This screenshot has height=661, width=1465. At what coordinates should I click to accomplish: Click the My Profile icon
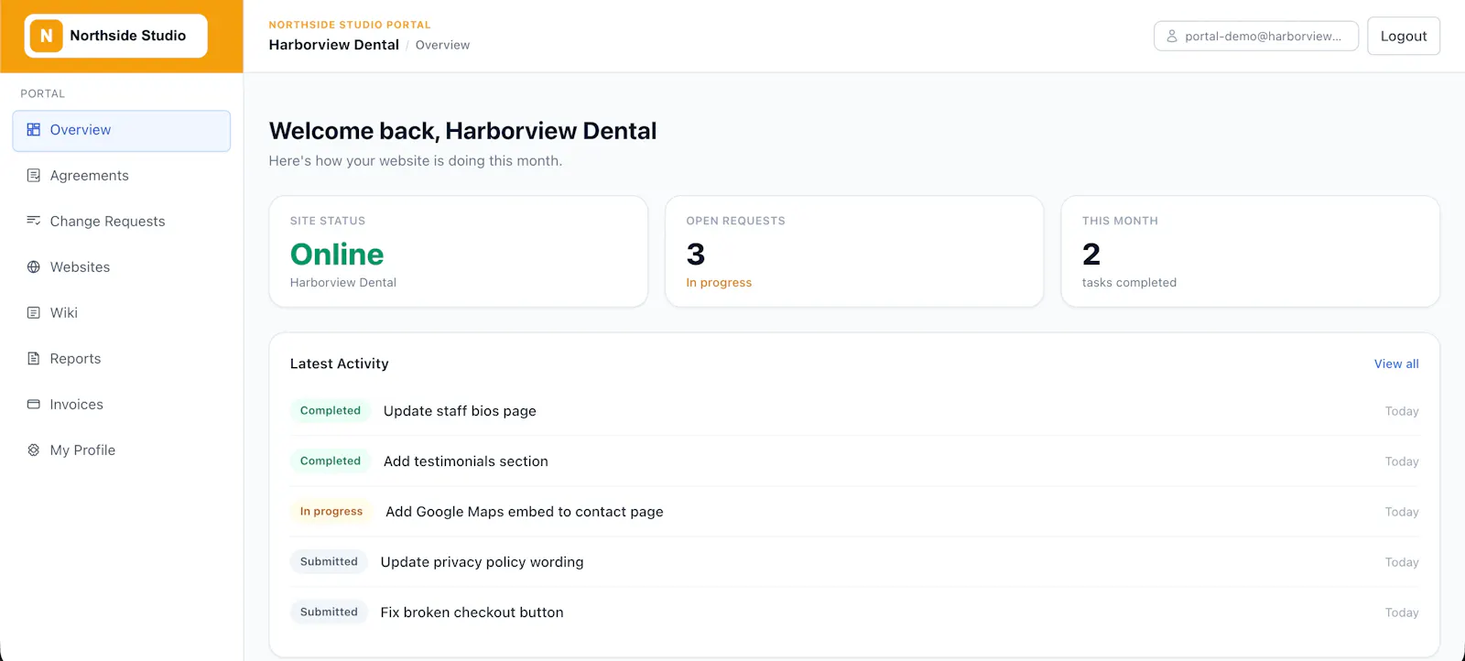(x=34, y=450)
